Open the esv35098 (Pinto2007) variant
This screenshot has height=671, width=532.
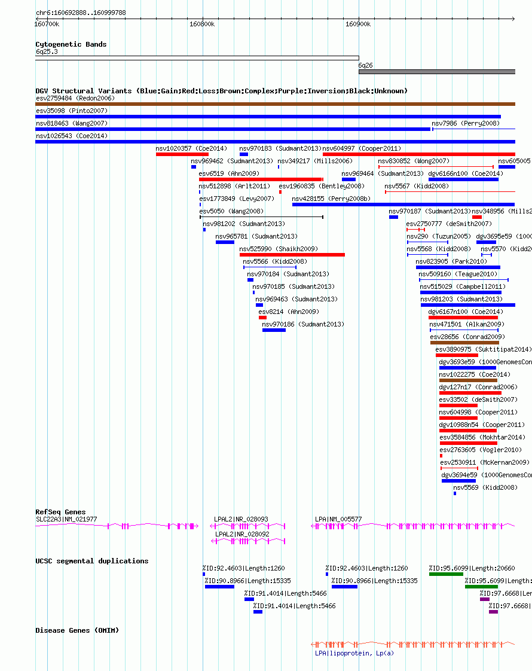pyautogui.click(x=72, y=111)
